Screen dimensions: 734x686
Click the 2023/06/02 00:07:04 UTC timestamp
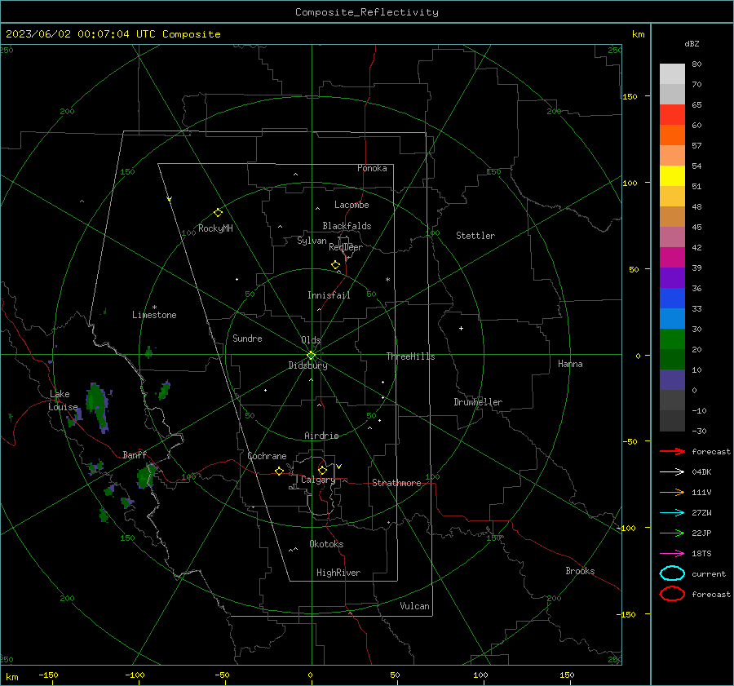tap(113, 34)
